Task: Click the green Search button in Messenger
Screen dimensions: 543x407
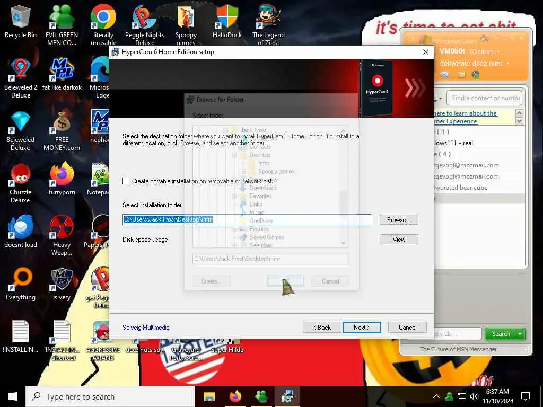Action: [x=501, y=334]
